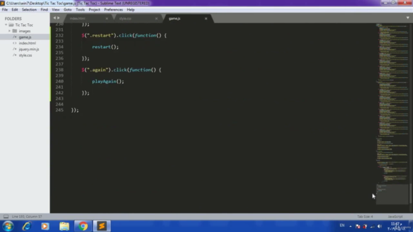This screenshot has width=413, height=232.
Task: Change Tab Size setting in status bar
Action: [x=365, y=217]
